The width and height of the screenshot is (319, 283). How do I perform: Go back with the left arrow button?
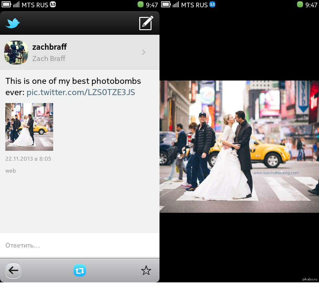pos(13,271)
